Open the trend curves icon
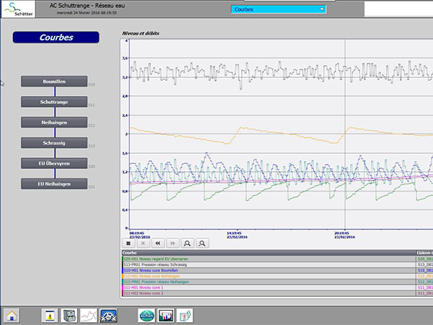Viewport: 433px width, 325px height. click(88, 316)
